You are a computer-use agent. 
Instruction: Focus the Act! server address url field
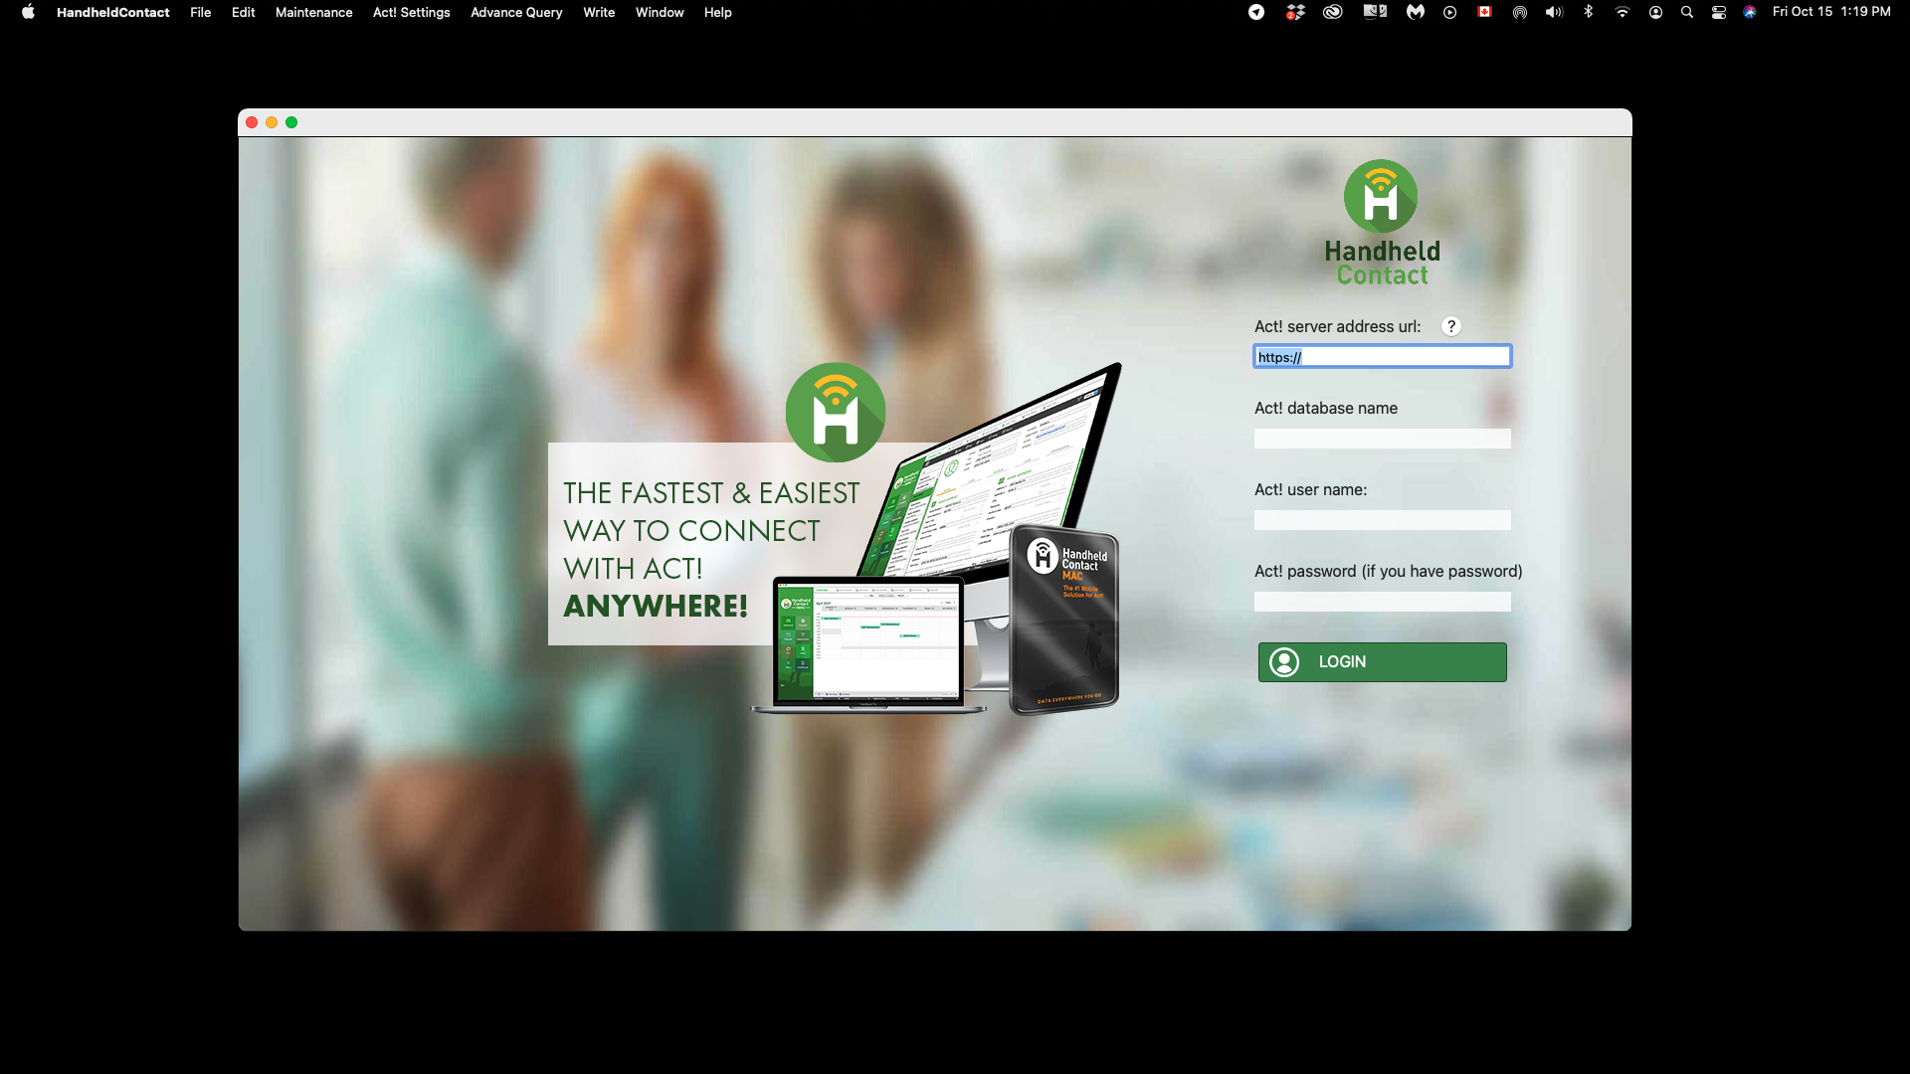coord(1382,356)
